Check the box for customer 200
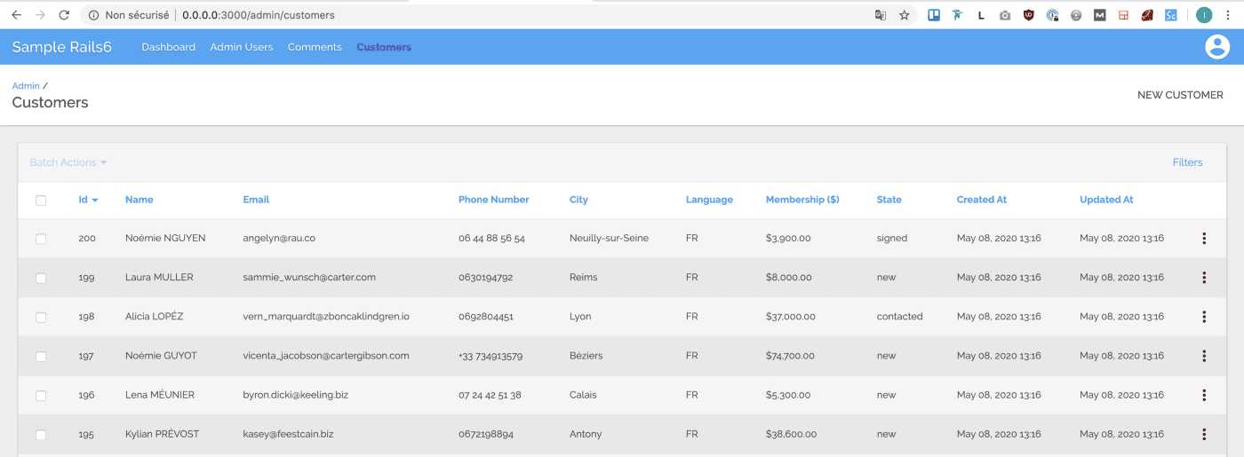 click(x=41, y=239)
